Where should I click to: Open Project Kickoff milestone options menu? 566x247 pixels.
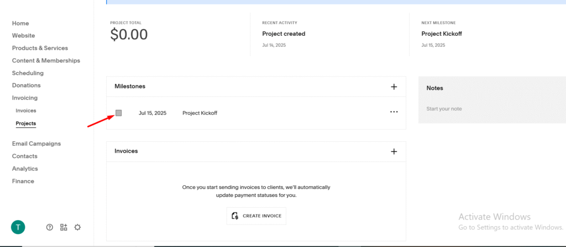[394, 112]
